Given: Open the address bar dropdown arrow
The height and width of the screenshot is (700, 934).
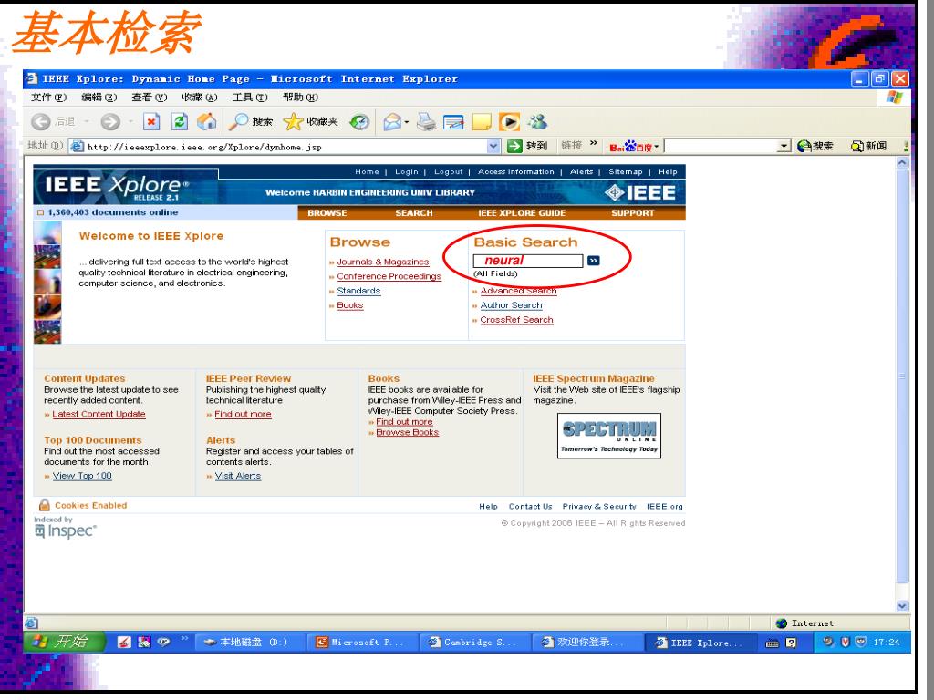Looking at the screenshot, I should pyautogui.click(x=493, y=146).
